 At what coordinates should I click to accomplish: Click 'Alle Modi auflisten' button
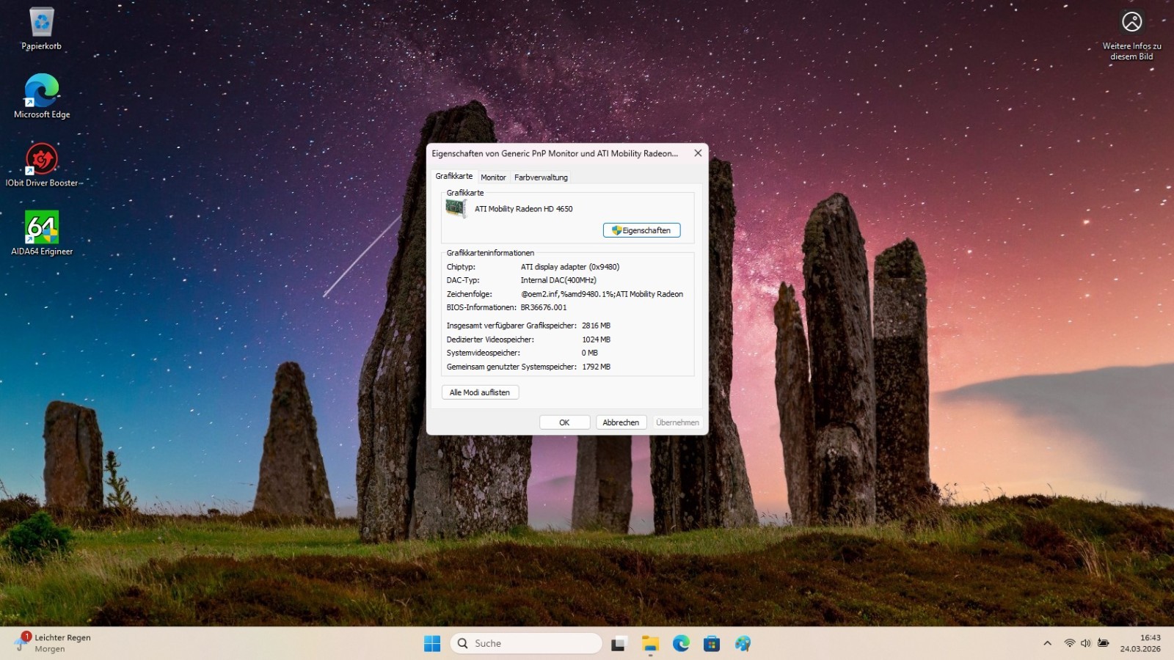[480, 392]
